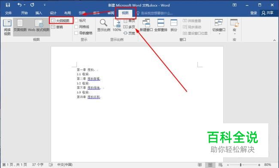Choose 多页 multiple pages view

point(129,27)
